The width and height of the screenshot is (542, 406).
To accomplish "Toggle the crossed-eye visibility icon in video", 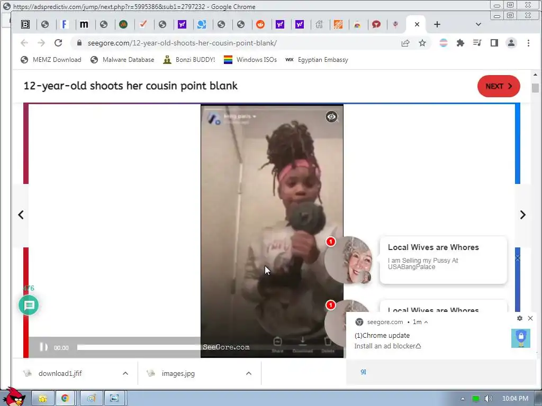I will pyautogui.click(x=331, y=117).
